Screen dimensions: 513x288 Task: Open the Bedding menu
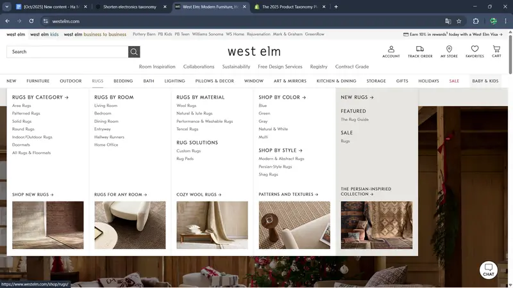tap(123, 81)
